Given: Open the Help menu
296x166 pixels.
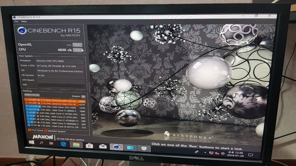Looking at the screenshot, I should (24, 21).
